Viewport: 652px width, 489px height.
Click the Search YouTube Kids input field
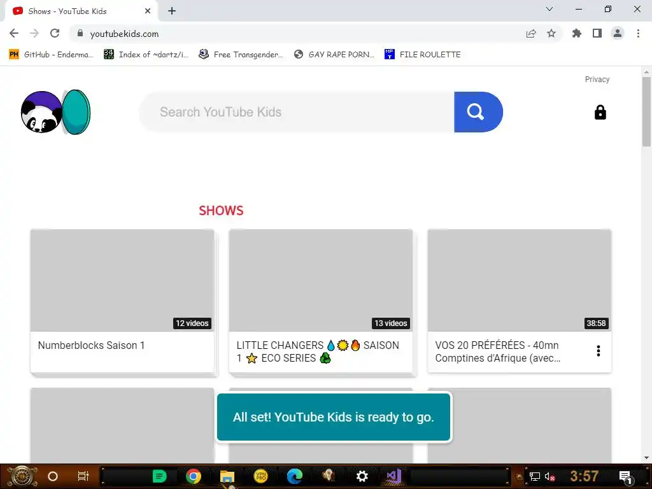(297, 112)
